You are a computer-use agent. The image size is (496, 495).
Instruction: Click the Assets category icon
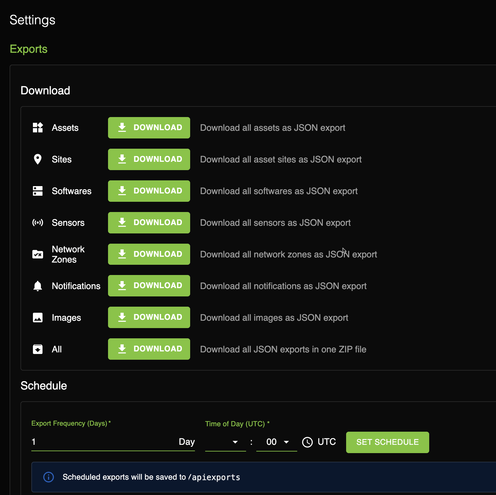[38, 128]
